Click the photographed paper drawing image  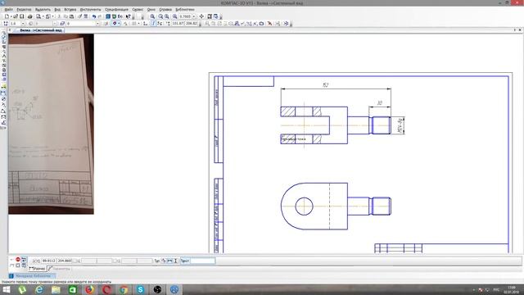[51, 124]
